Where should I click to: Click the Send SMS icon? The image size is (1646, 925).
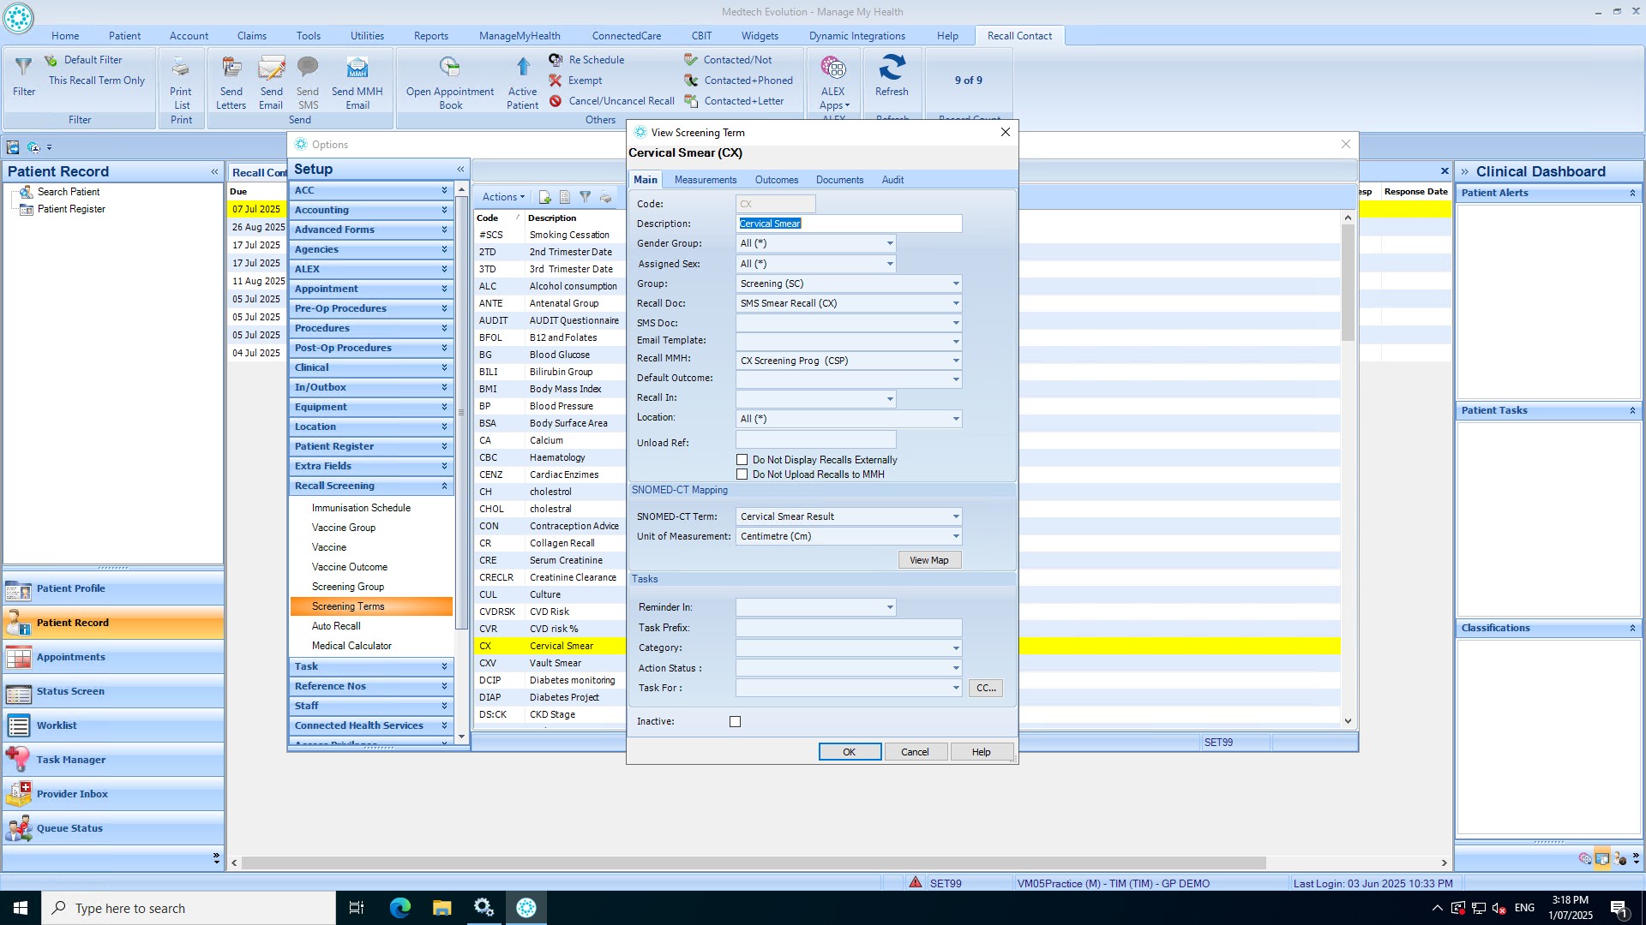point(308,68)
